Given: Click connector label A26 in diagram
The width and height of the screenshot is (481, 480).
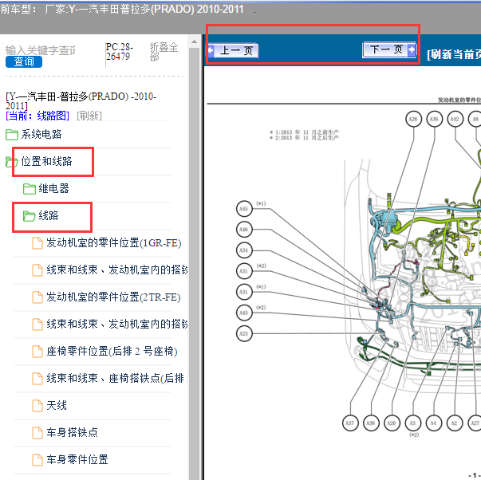Looking at the screenshot, I should click(413, 119).
